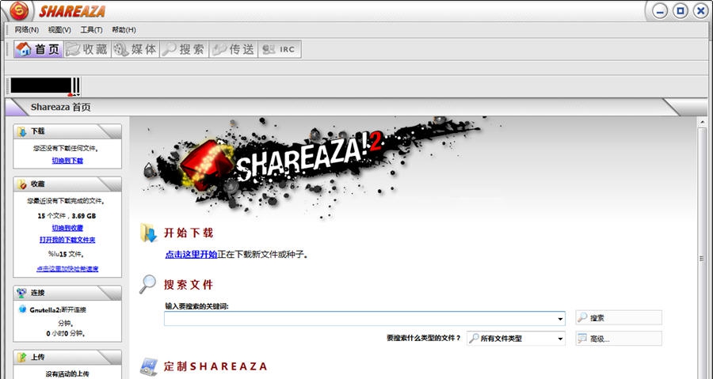Screen dimensions: 713x379
Task: Switch to the 媒体 media tab
Action: (x=135, y=50)
